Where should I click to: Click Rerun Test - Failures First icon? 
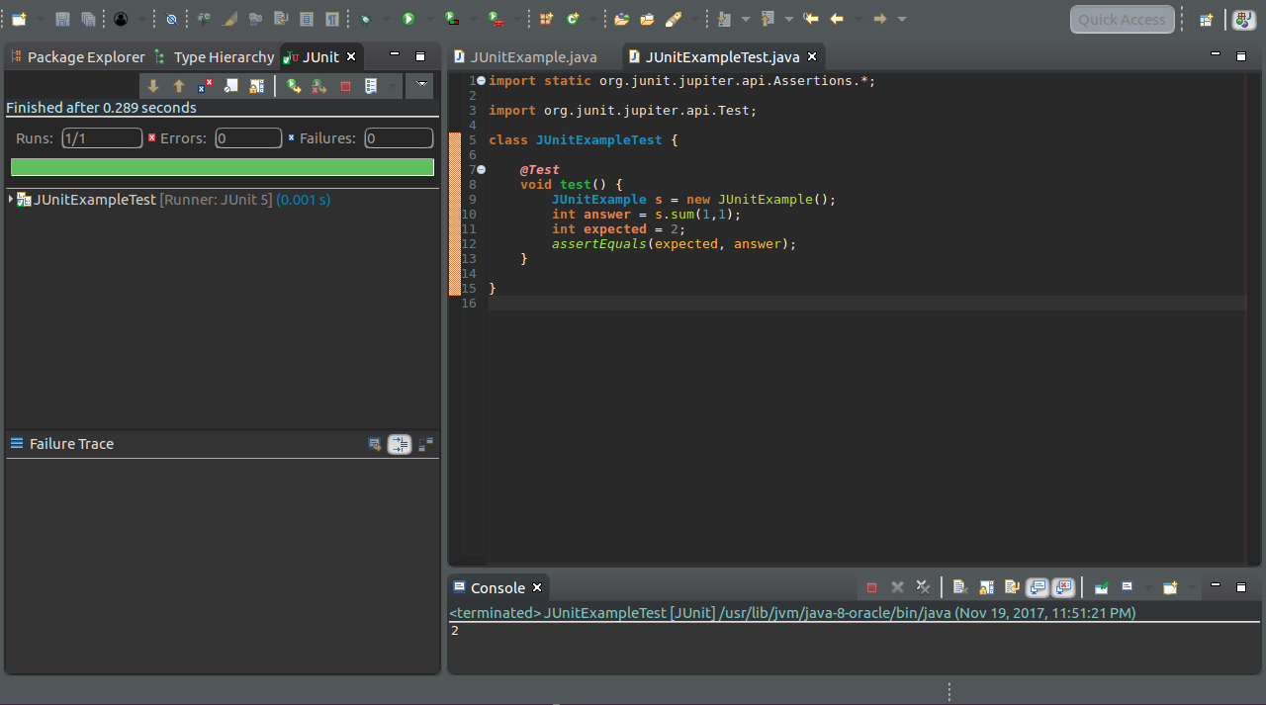pos(319,86)
